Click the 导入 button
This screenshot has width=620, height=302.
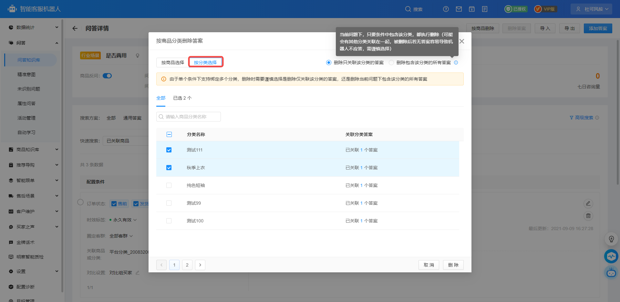tap(545, 28)
